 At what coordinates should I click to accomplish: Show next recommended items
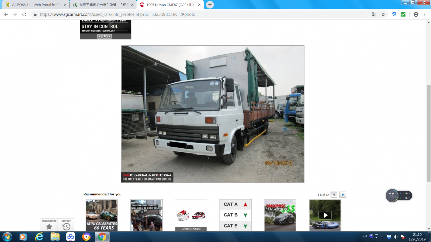tap(343, 195)
